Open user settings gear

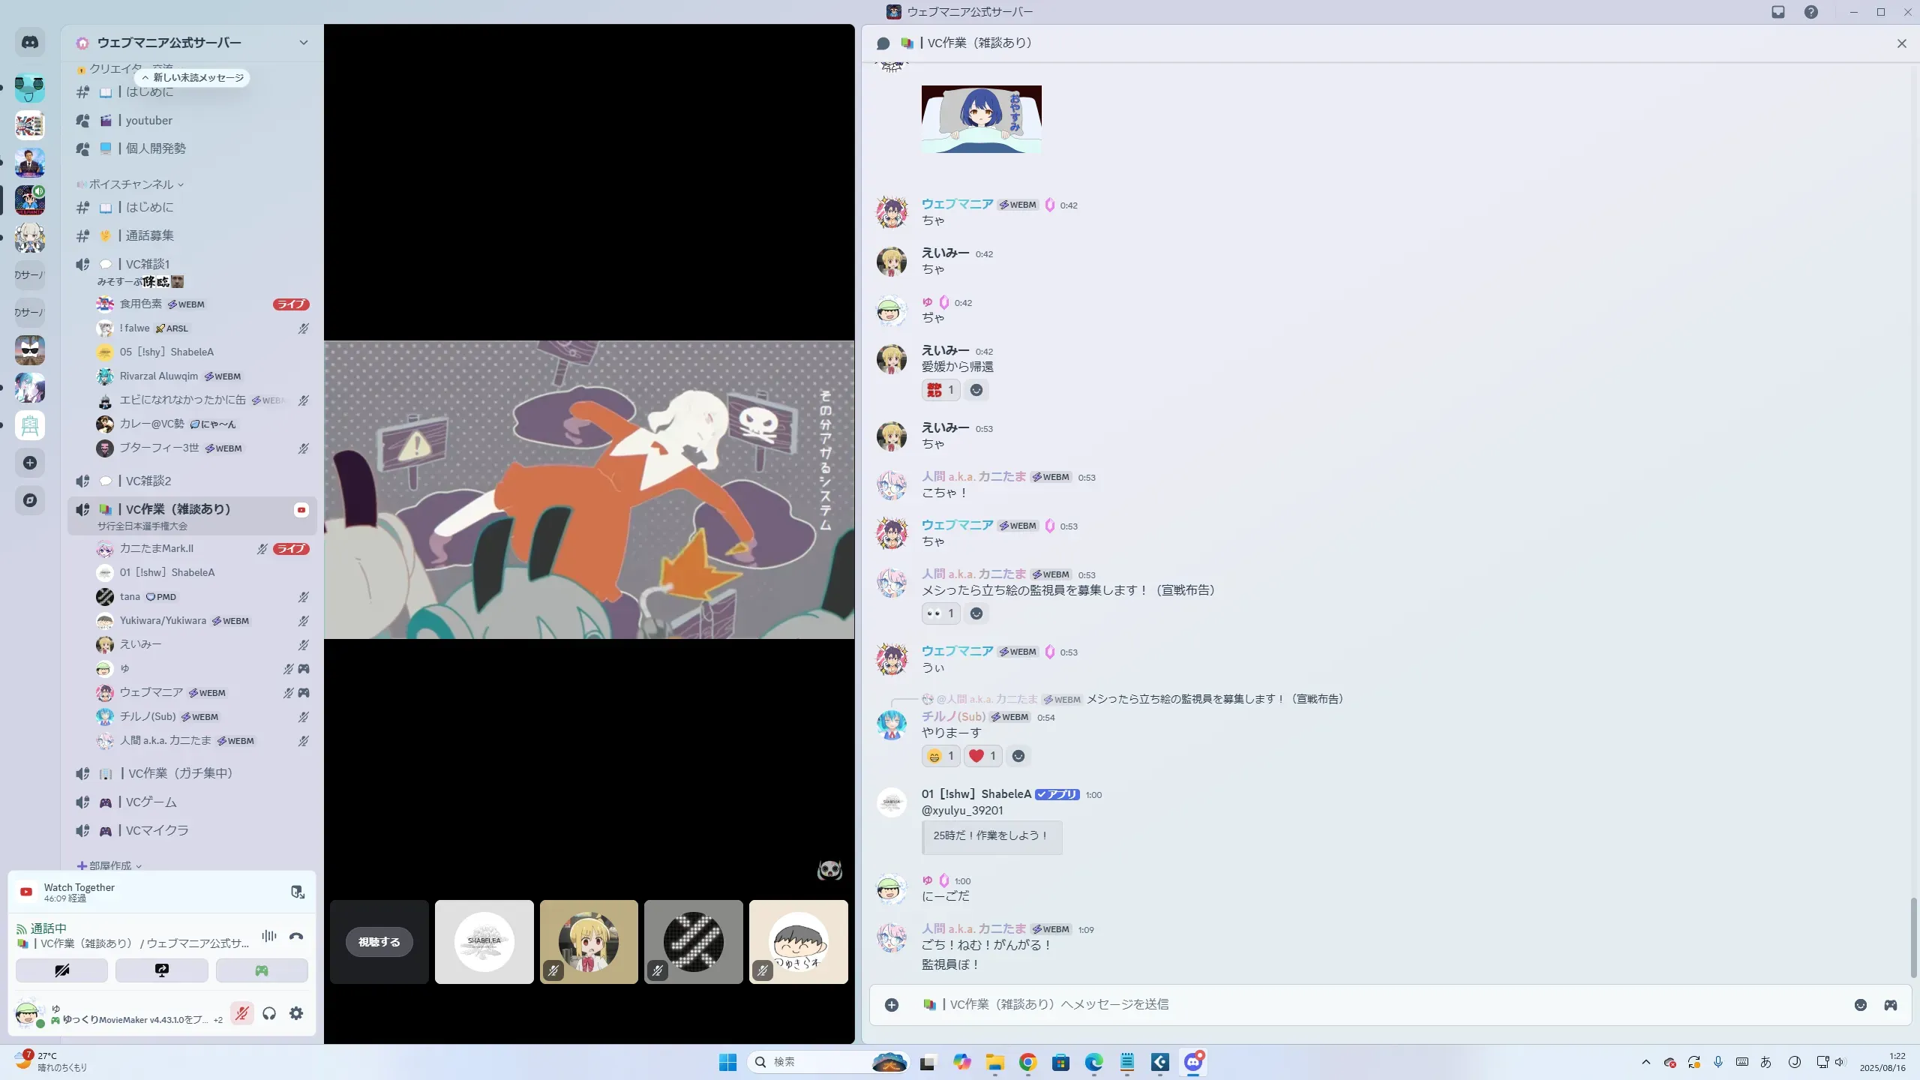point(296,1013)
